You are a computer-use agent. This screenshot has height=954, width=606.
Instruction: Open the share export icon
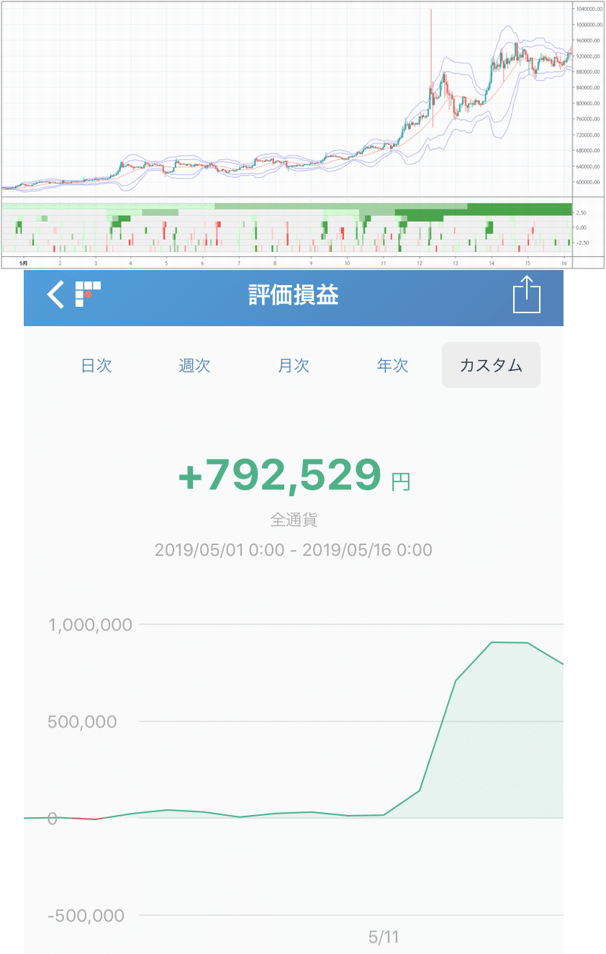[526, 294]
